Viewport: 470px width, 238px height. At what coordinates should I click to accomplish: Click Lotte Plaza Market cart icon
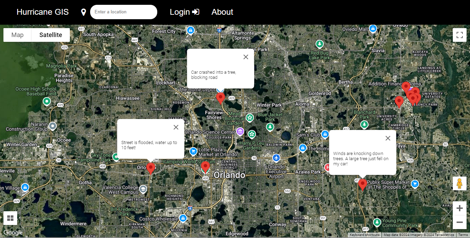click(193, 151)
